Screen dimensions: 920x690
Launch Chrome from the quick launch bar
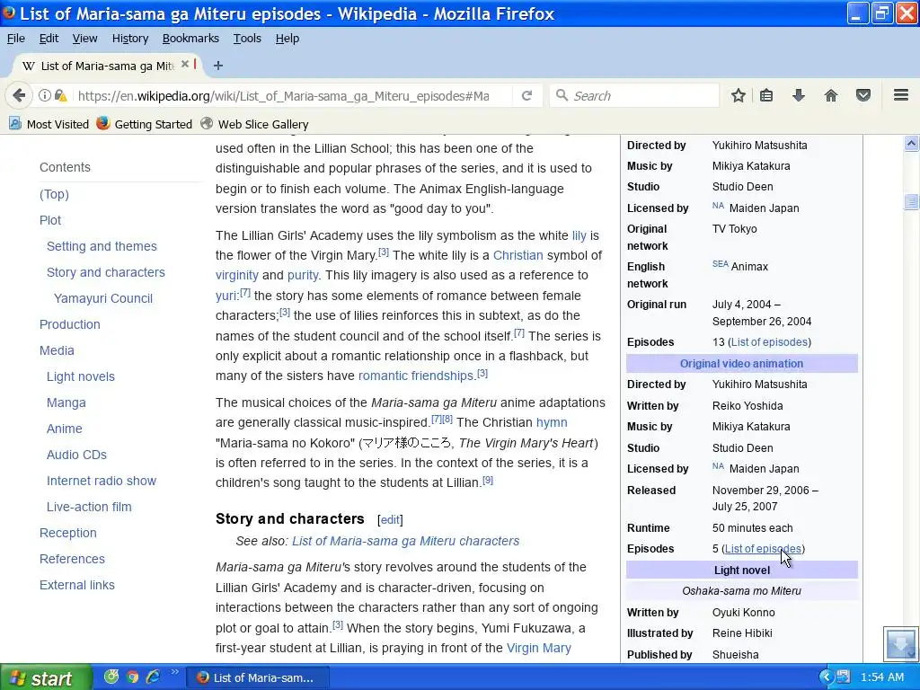coord(133,677)
